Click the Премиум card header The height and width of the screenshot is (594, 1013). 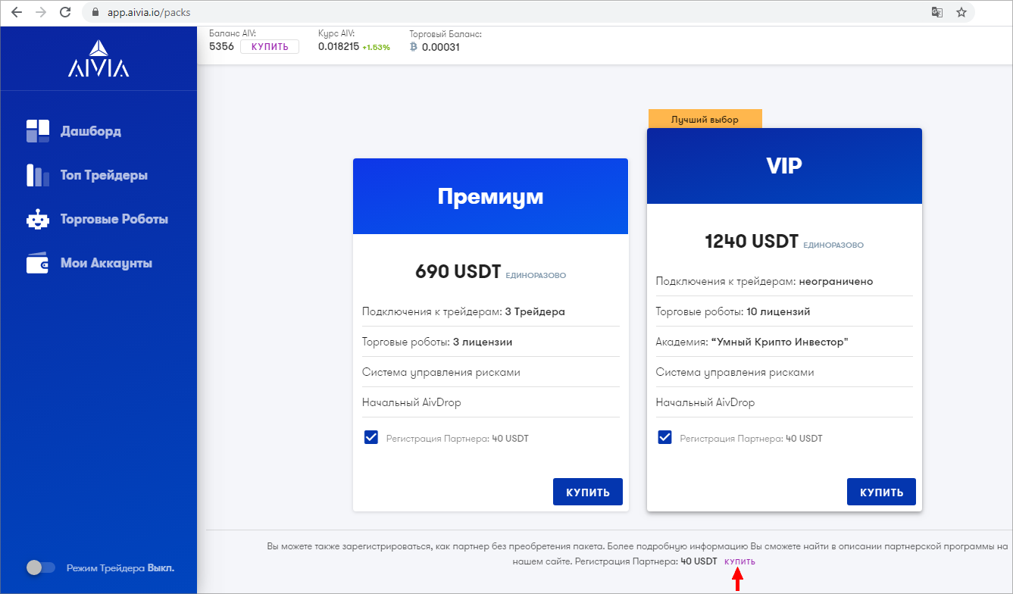491,196
